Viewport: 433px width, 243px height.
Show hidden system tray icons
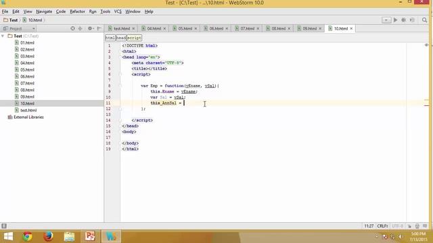tap(376, 237)
